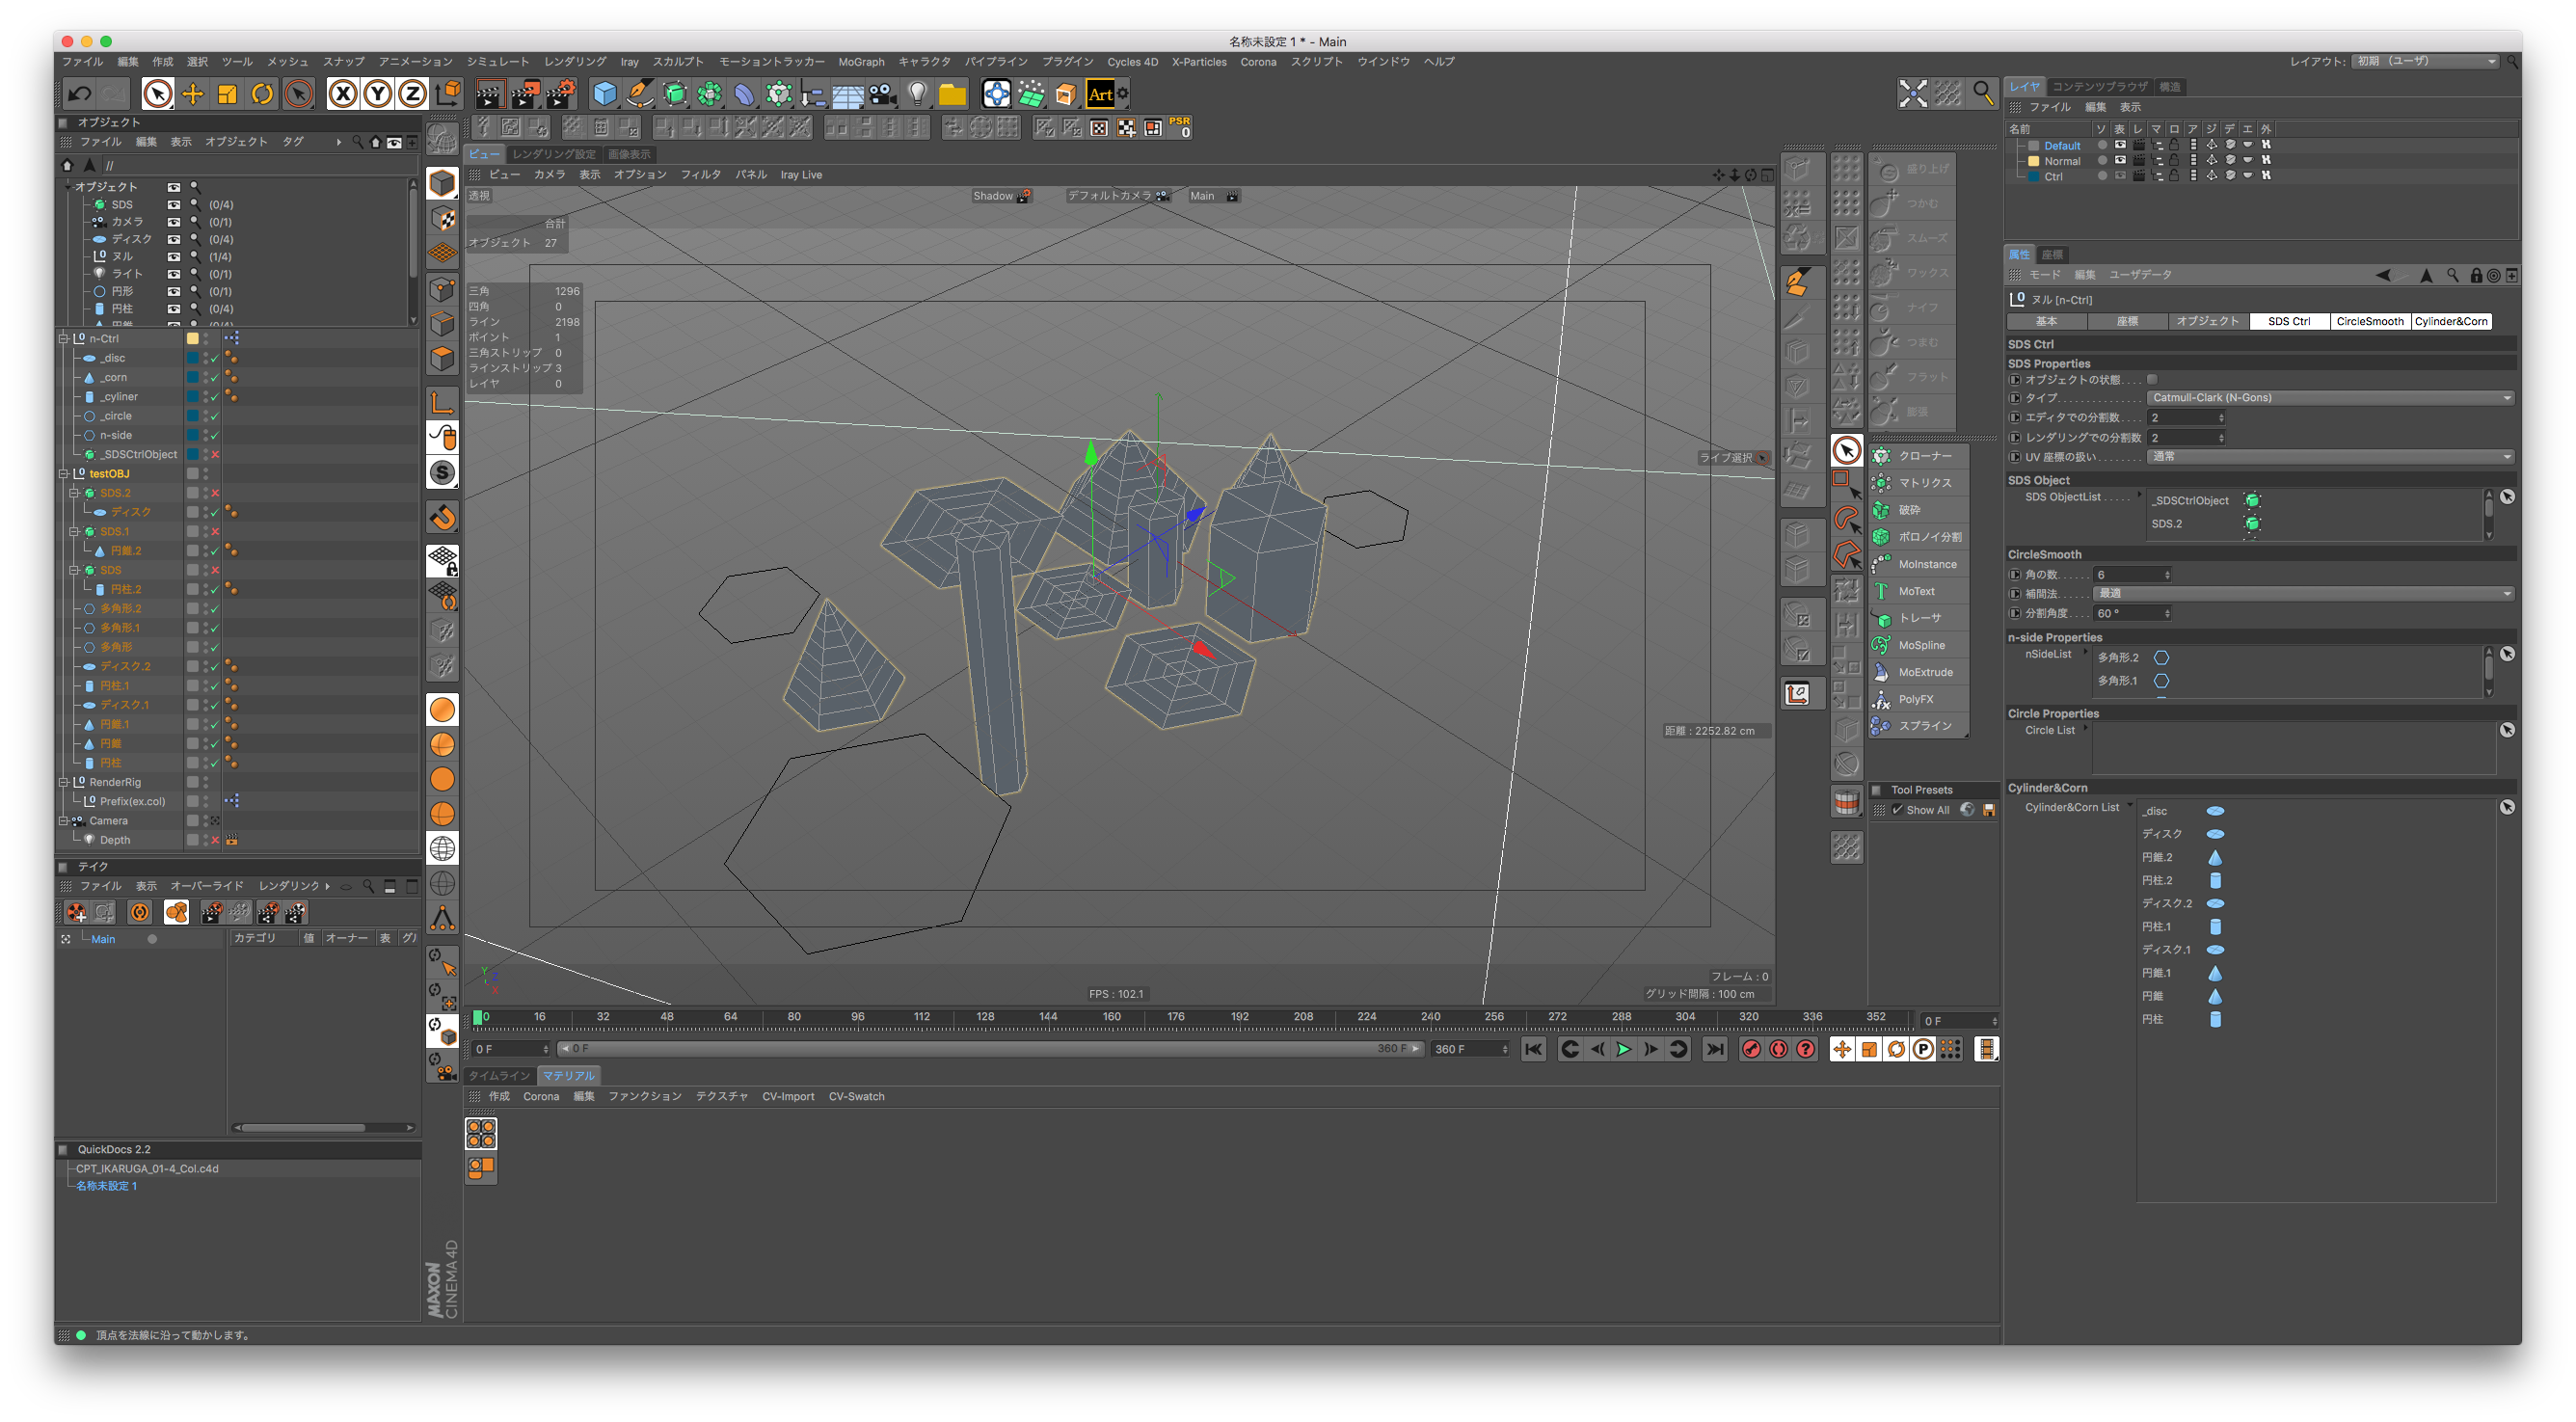
Task: Select the MoText tool
Action: tap(1916, 591)
